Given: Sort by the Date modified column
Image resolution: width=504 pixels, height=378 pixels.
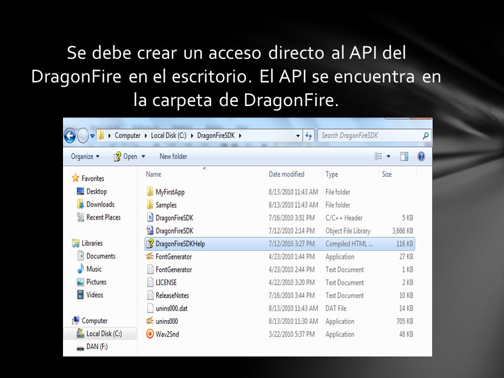Looking at the screenshot, I should click(x=287, y=174).
